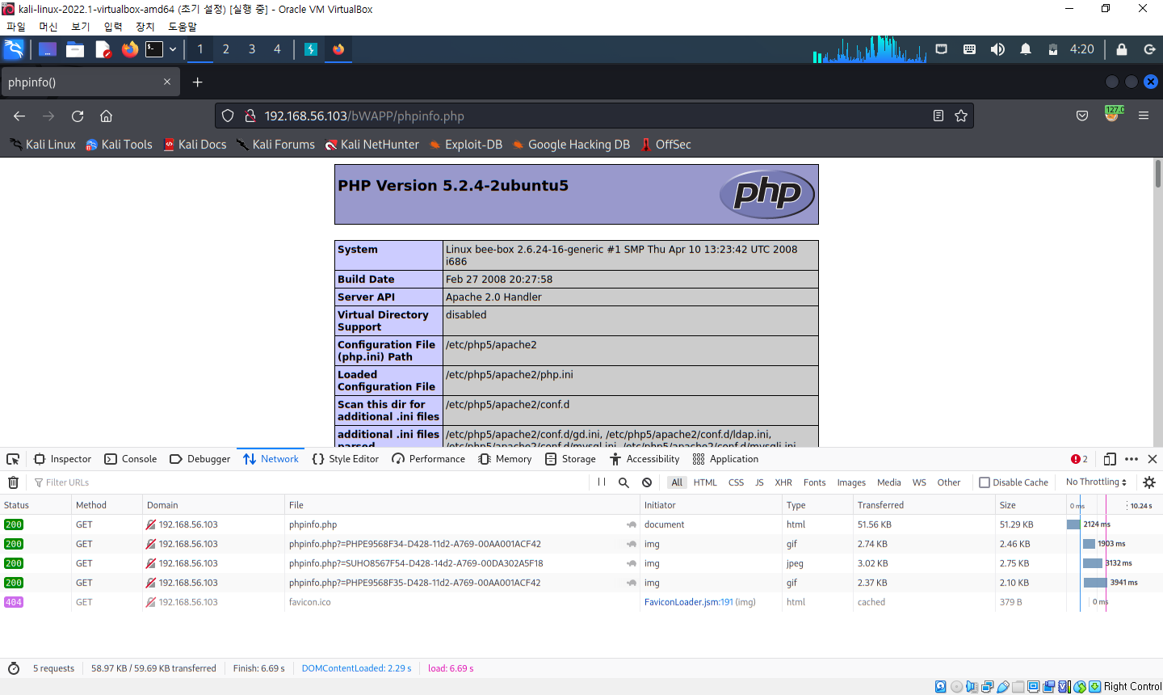Activate the element picker in devtools
This screenshot has height=695, width=1163.
[13, 459]
